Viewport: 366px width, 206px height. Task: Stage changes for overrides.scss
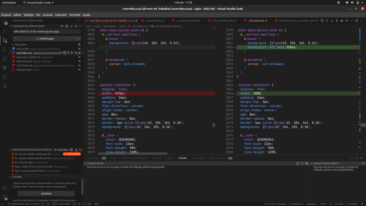point(72,53)
